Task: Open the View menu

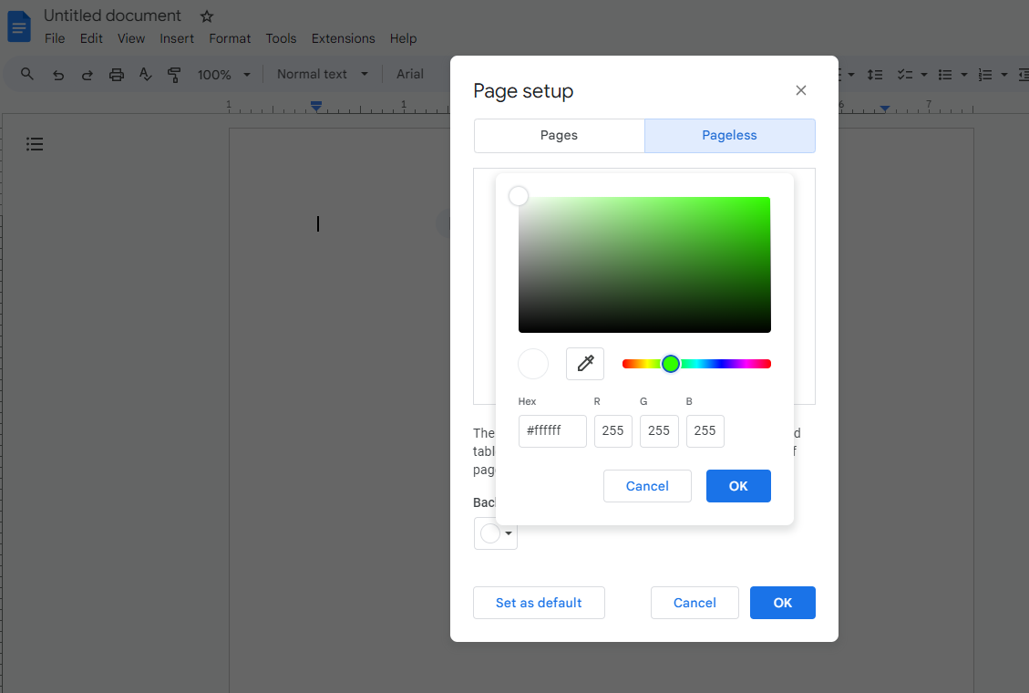Action: (131, 38)
